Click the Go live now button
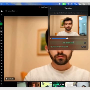Screen dimensions: 90x90 click(68, 43)
